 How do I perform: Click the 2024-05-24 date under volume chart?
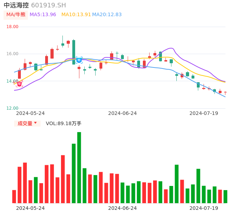(x=30, y=208)
